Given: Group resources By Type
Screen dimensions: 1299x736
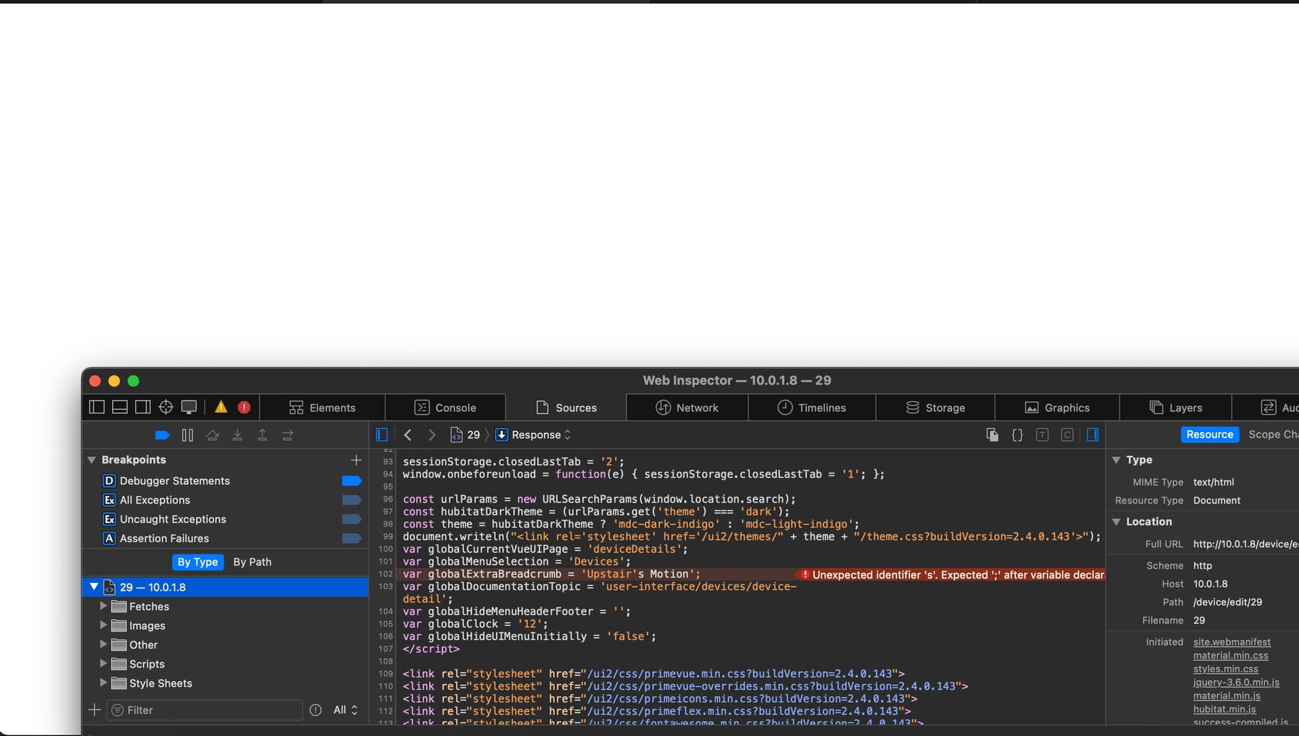Looking at the screenshot, I should pyautogui.click(x=198, y=562).
